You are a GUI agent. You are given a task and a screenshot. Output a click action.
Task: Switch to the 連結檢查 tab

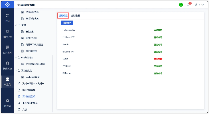63,16
